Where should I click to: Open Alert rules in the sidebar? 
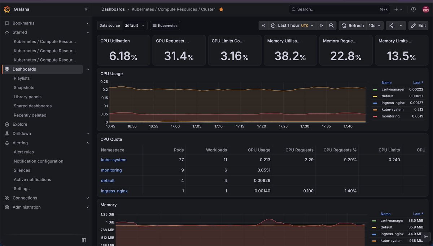pyautogui.click(x=24, y=152)
